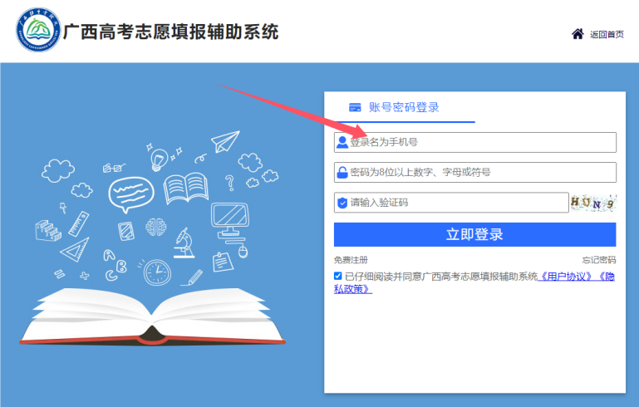The width and height of the screenshot is (639, 407).
Task: Refresh the captcha image HUN9
Action: point(593,203)
